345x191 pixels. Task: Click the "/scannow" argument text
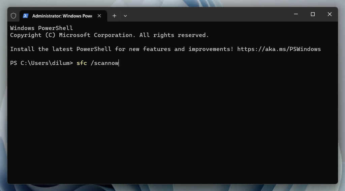click(x=104, y=63)
